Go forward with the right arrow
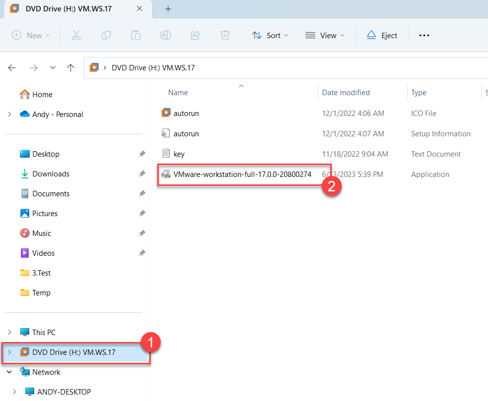 click(x=34, y=68)
